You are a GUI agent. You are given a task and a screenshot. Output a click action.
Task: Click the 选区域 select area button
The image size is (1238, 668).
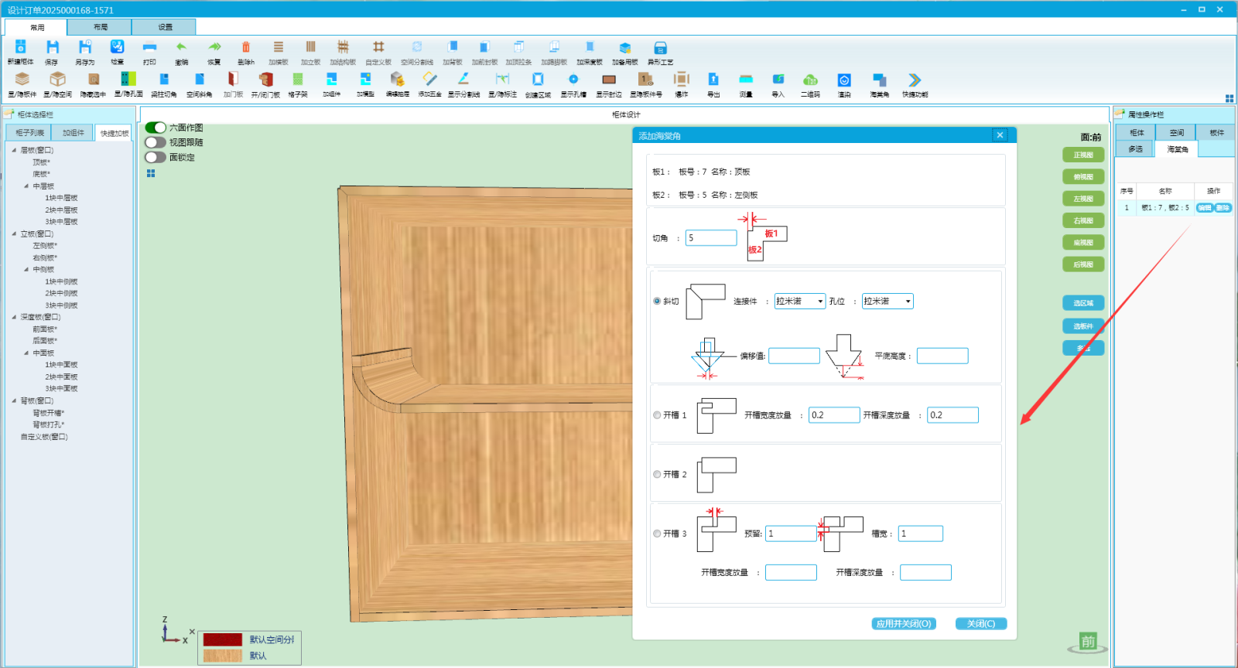[1083, 303]
